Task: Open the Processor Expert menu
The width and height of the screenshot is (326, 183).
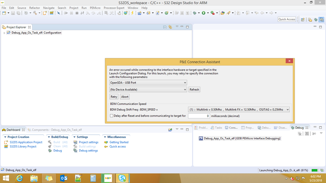Action: click(114, 8)
